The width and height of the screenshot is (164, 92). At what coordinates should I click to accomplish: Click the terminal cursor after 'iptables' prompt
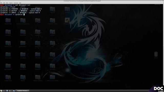24,15
